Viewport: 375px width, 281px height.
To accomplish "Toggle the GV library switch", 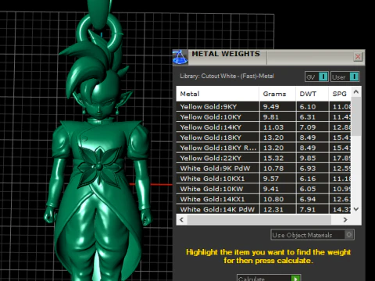I will tap(323, 76).
